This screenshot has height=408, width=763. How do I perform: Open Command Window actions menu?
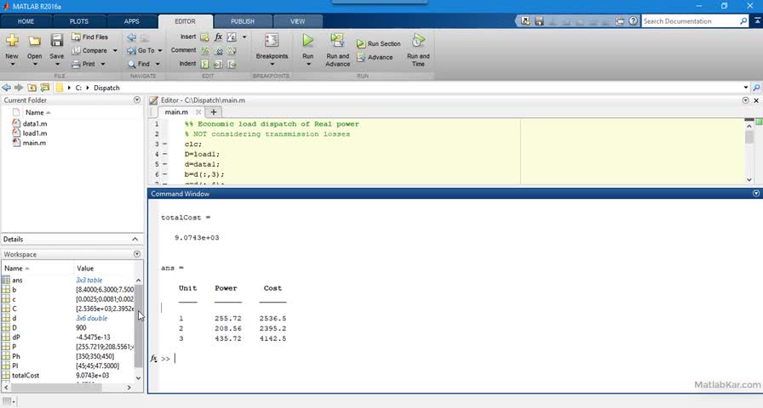point(756,193)
